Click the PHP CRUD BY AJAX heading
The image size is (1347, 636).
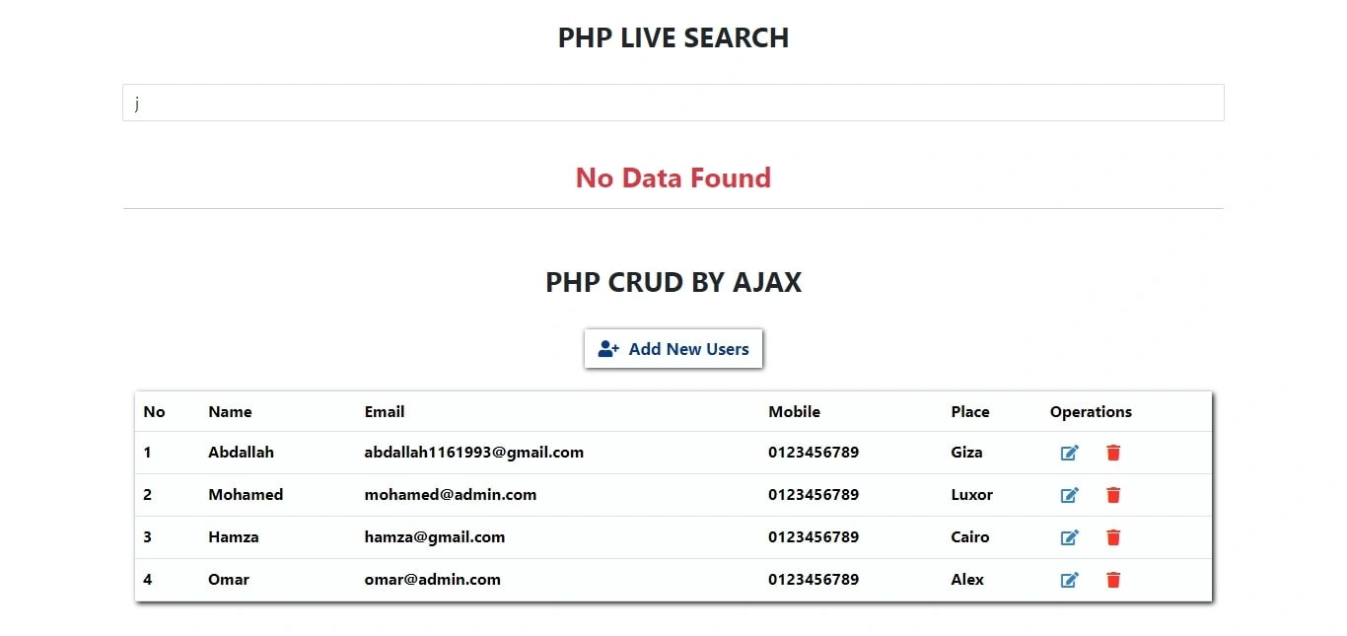tap(673, 282)
